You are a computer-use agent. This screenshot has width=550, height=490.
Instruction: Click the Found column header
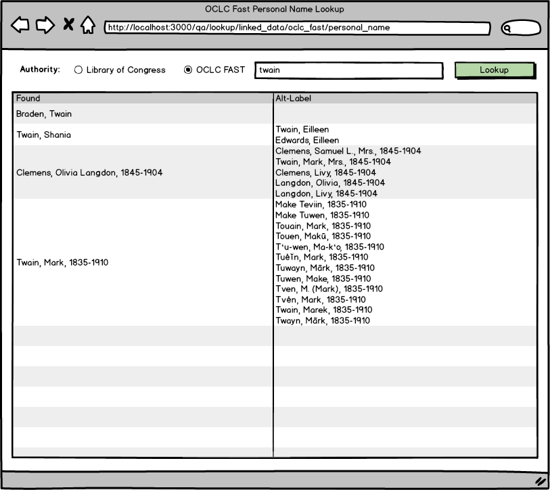[143, 98]
